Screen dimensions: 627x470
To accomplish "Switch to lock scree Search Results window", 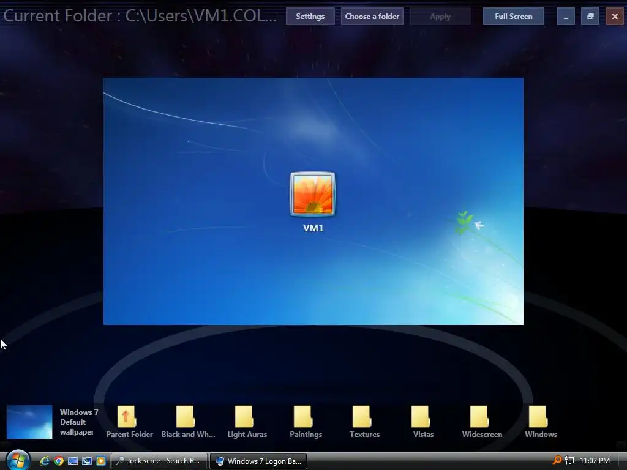I will [x=159, y=461].
